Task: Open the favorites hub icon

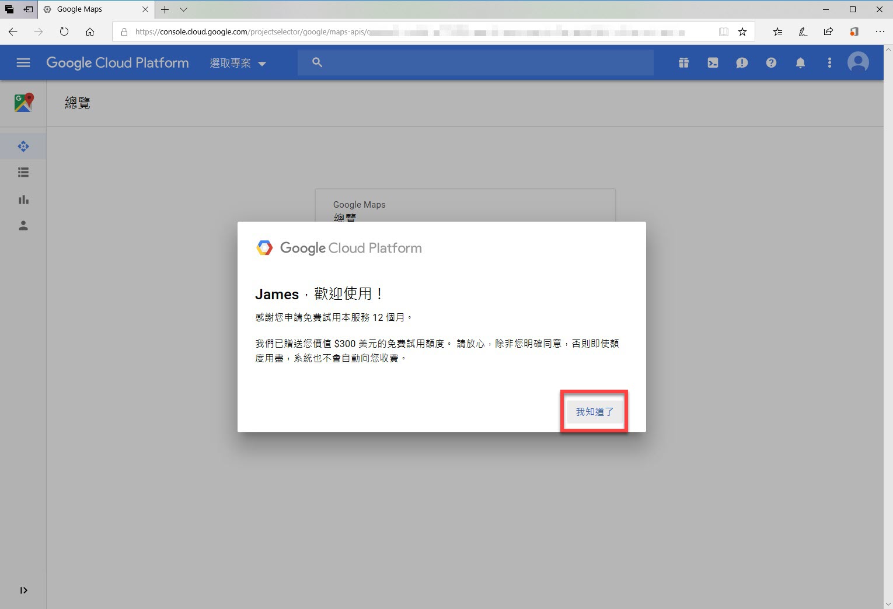Action: pyautogui.click(x=777, y=32)
